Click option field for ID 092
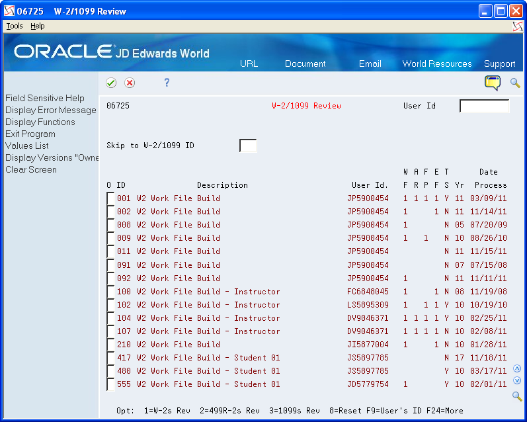This screenshot has width=527, height=422. [110, 278]
